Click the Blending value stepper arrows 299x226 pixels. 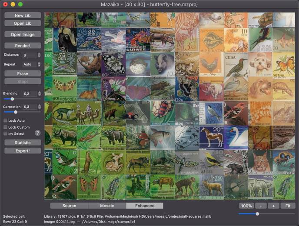(x=39, y=93)
